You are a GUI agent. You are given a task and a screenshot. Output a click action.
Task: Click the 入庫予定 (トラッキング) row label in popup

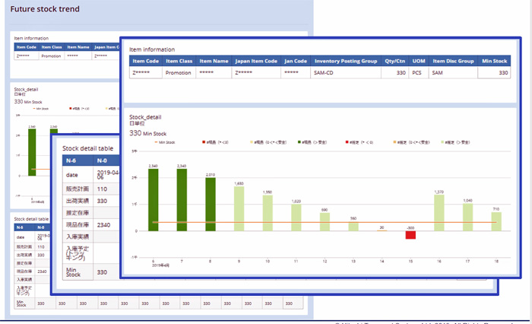tap(78, 253)
